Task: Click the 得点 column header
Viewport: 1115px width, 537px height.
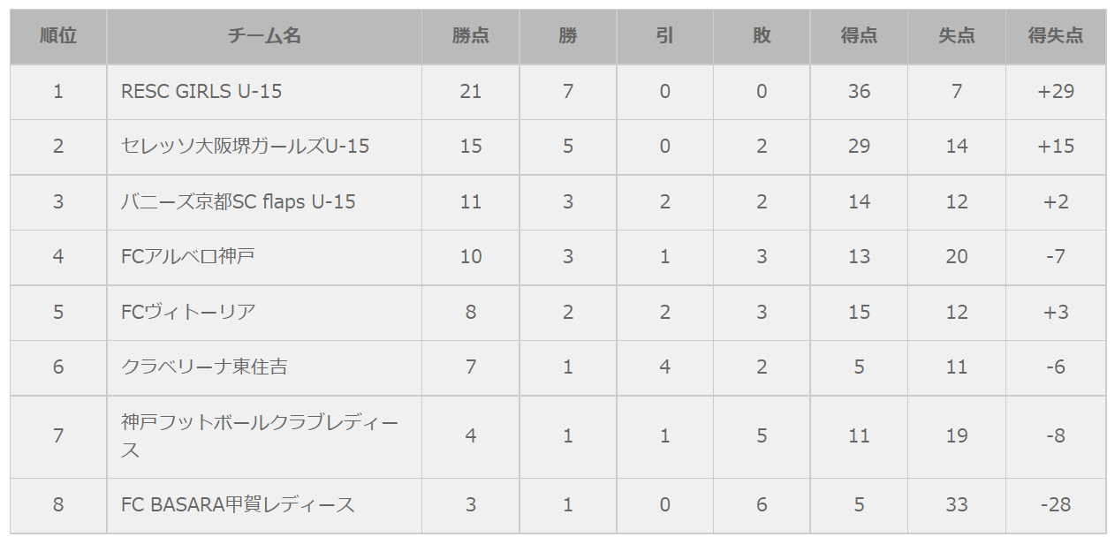Action: (859, 36)
